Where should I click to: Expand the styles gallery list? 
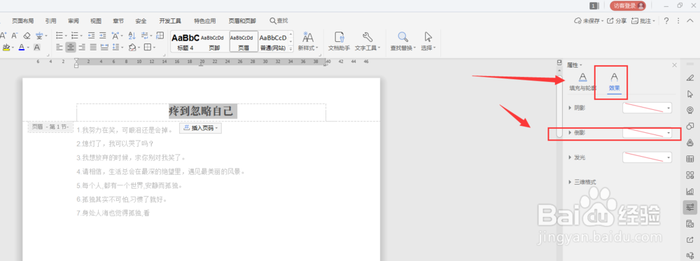point(291,48)
